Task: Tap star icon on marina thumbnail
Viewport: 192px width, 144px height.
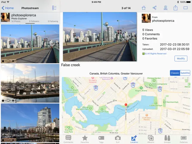Action: [3, 100]
